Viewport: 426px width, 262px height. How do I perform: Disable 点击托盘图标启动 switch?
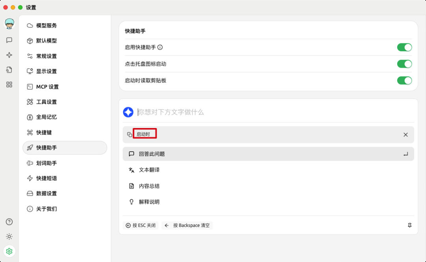pos(404,64)
